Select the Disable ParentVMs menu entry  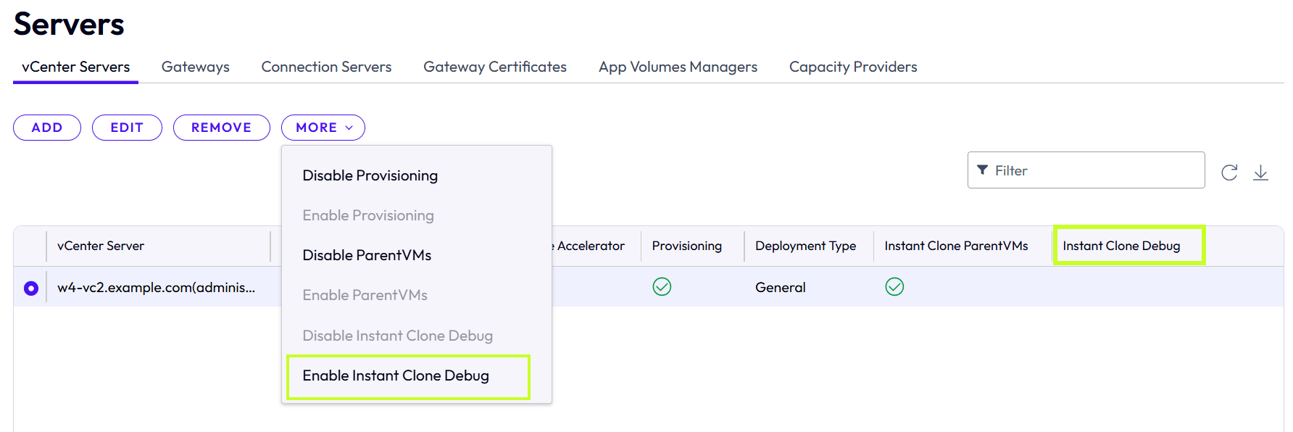367,255
